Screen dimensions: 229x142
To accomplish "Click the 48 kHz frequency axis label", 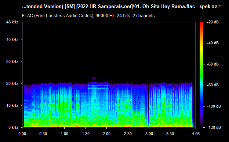I will pos(12,22).
